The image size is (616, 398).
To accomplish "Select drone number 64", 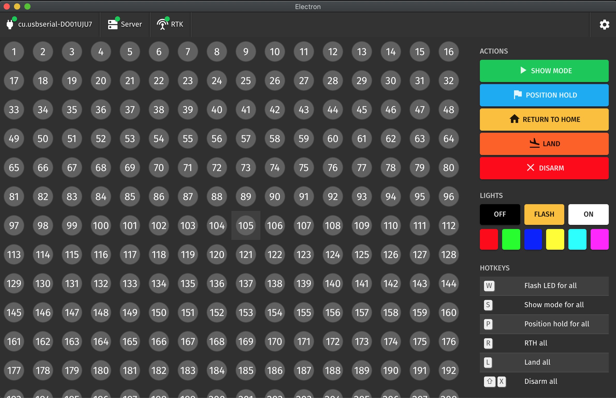I will click(x=449, y=139).
